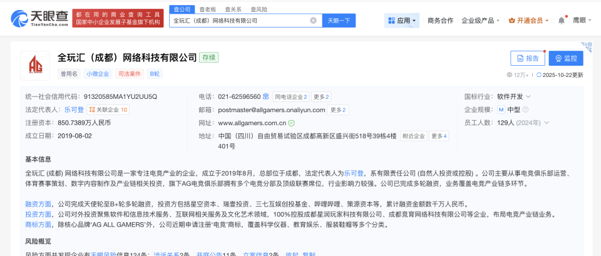Click the phone icon beside the number

click(x=266, y=97)
